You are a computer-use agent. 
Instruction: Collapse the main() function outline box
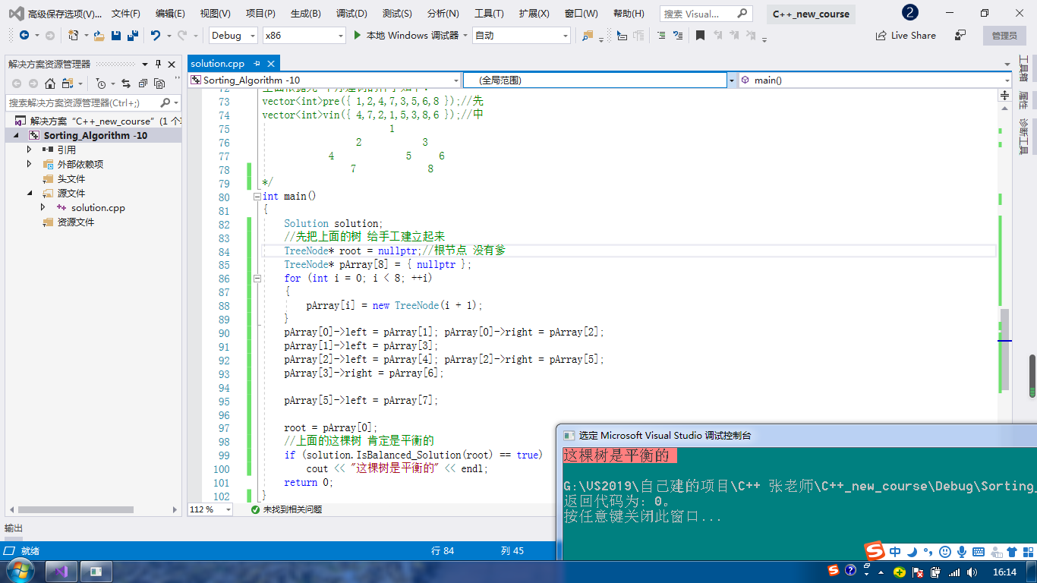tap(257, 196)
